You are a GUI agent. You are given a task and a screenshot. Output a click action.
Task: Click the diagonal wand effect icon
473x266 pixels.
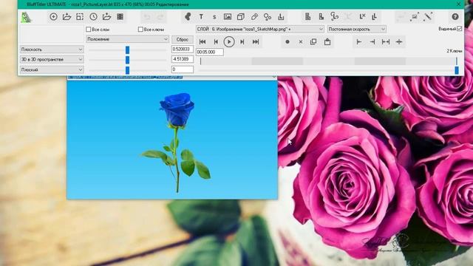pyautogui.click(x=428, y=16)
